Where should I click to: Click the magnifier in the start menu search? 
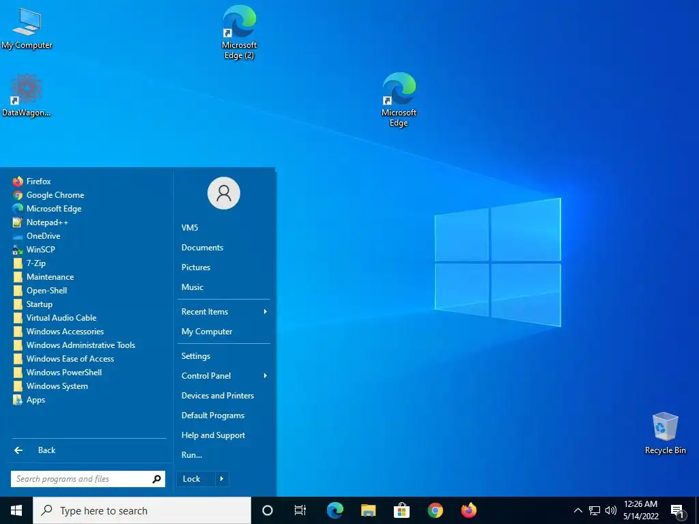pyautogui.click(x=156, y=479)
